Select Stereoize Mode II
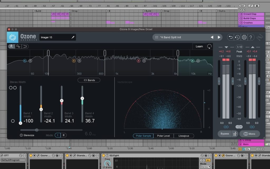This screenshot has height=169, width=270. click(x=64, y=135)
